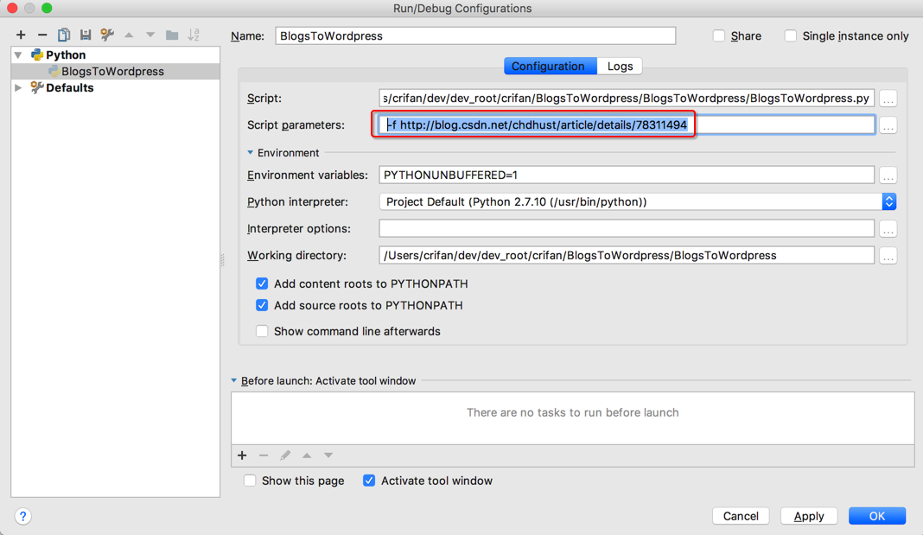Browse for script path ellipsis button

(888, 99)
